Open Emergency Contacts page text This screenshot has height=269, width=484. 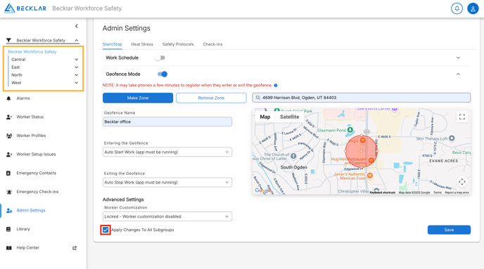[37, 173]
